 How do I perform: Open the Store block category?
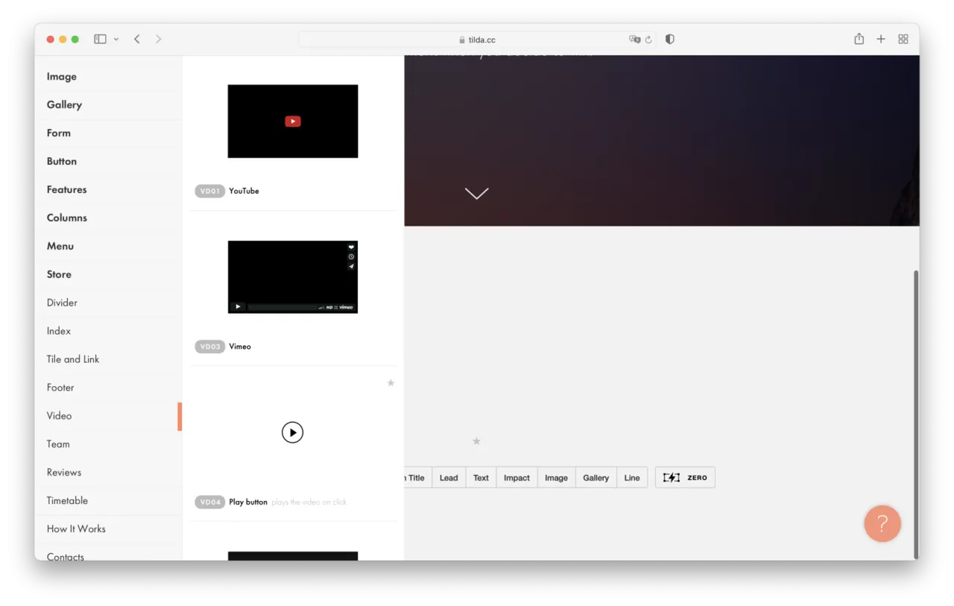point(108,275)
